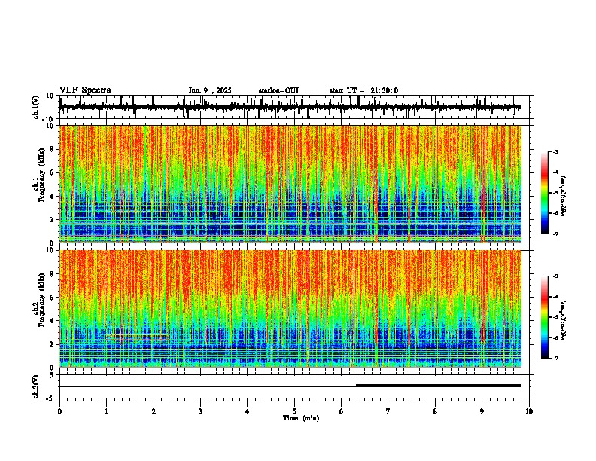The image size is (596, 461).
Task: Click the '5' tick of ch.3(V) axis
Action: tap(52, 375)
